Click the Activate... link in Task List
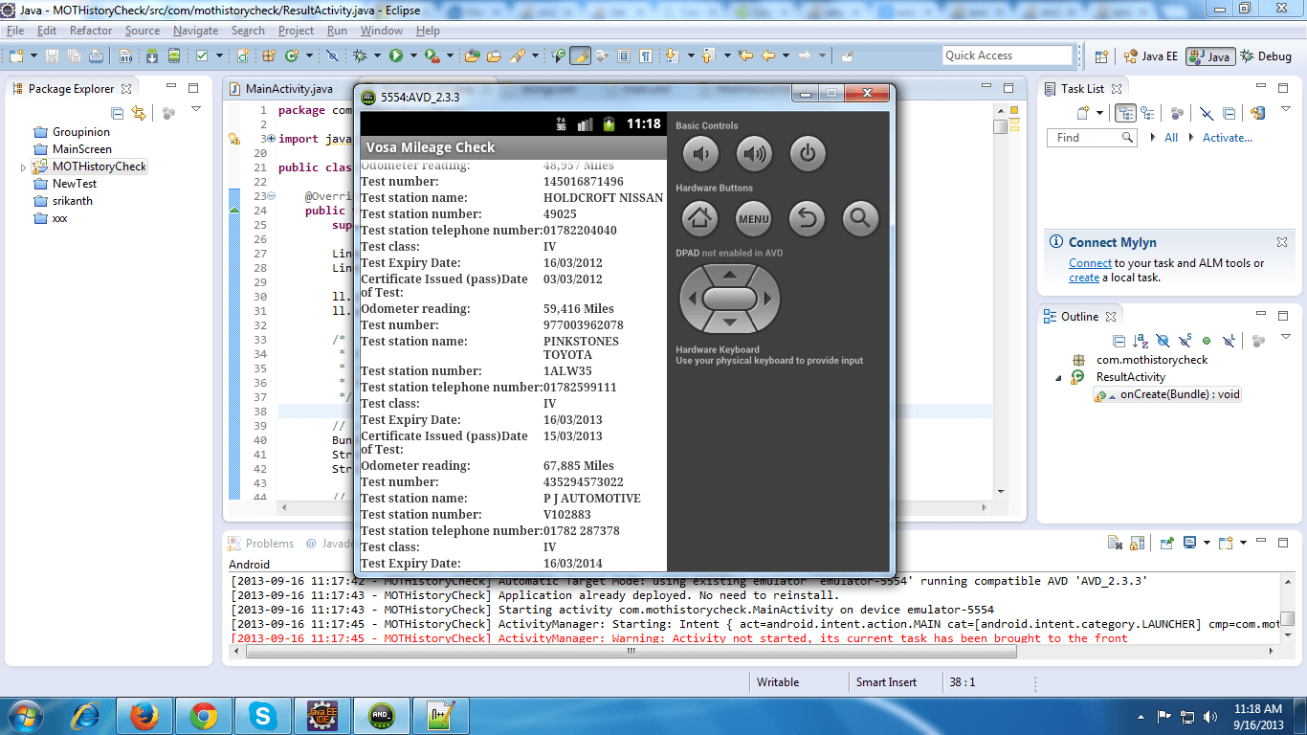The image size is (1307, 735). [x=1228, y=138]
